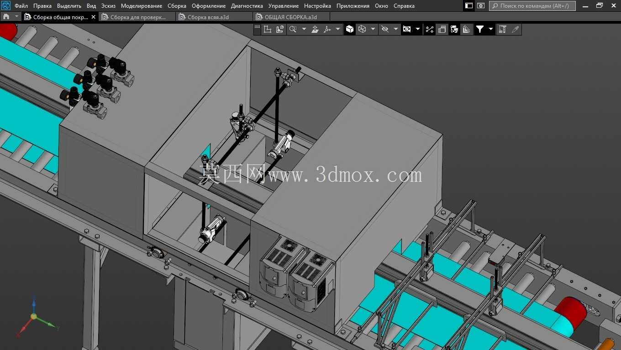Close the 'Сборка общая покр...' tab

pyautogui.click(x=94, y=17)
